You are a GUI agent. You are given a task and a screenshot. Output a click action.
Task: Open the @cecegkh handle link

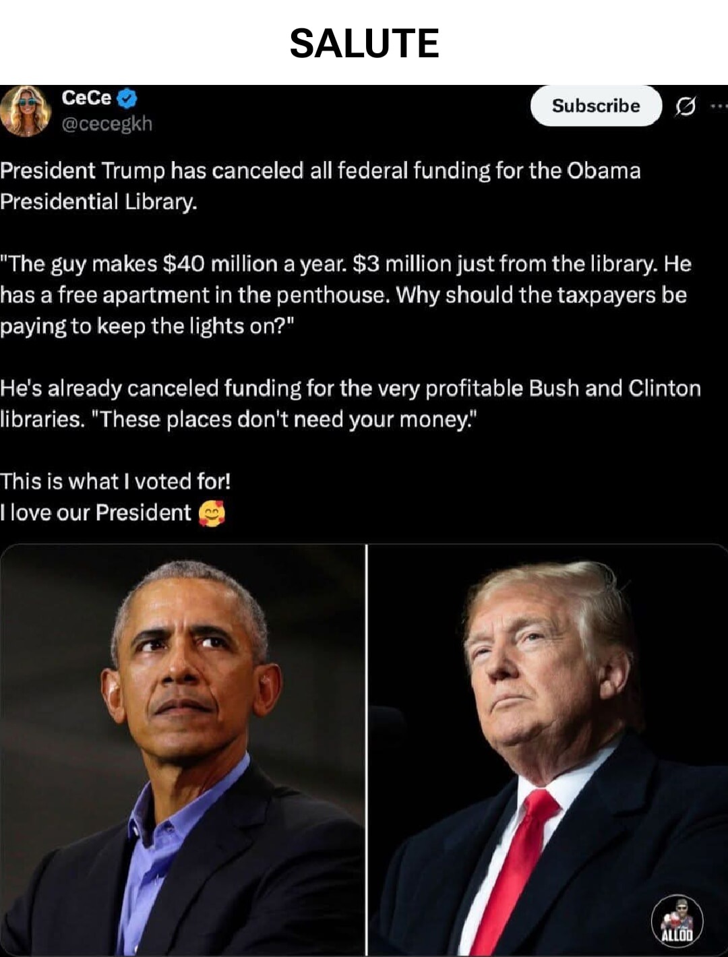[107, 124]
